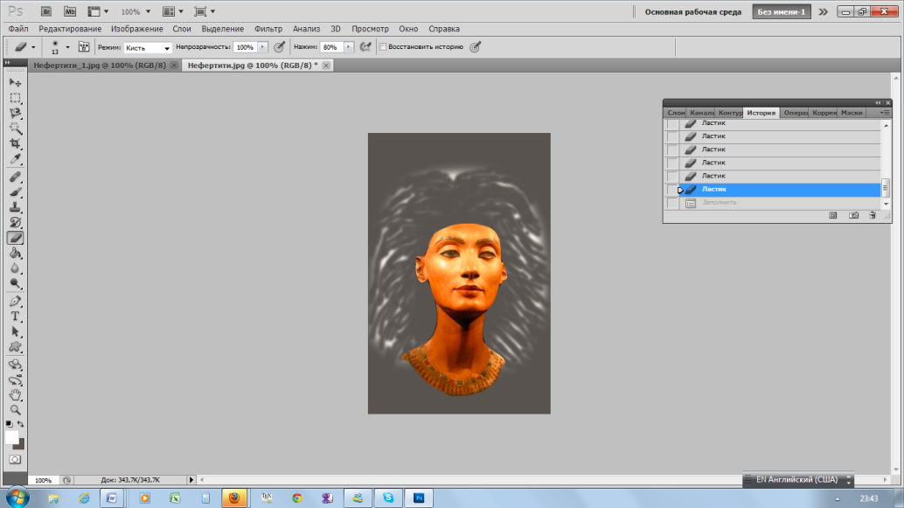Create new document from current state
The image size is (904, 508).
tap(833, 215)
